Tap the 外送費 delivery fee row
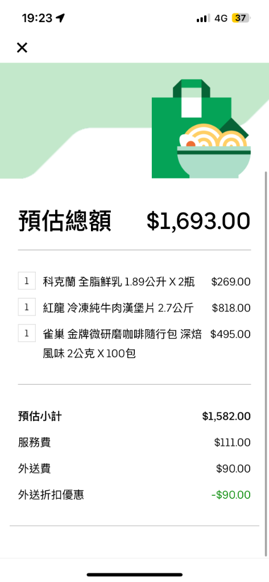This screenshot has height=582, width=269. (x=134, y=468)
